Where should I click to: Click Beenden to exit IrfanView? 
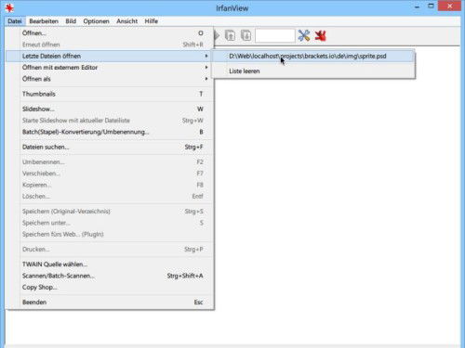(x=110, y=303)
